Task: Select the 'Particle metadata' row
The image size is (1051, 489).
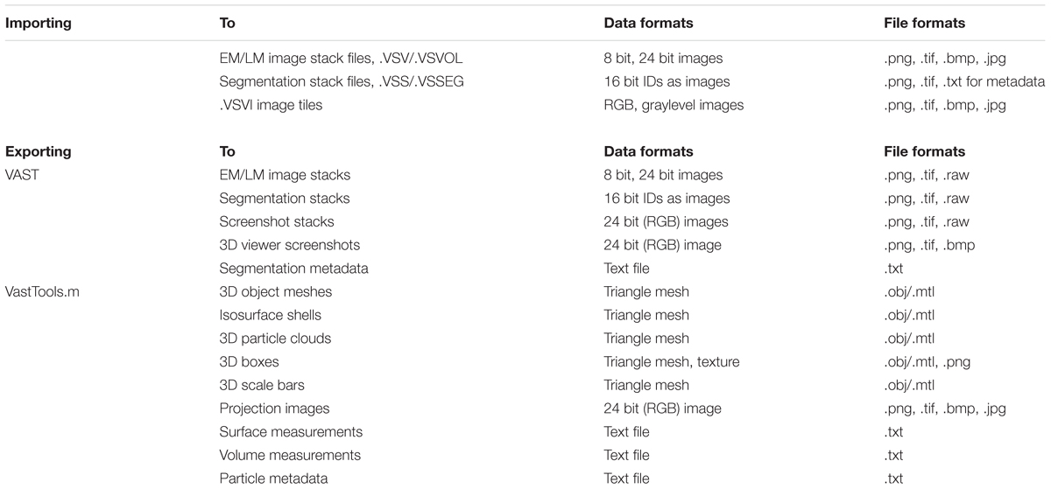Action: [x=525, y=478]
